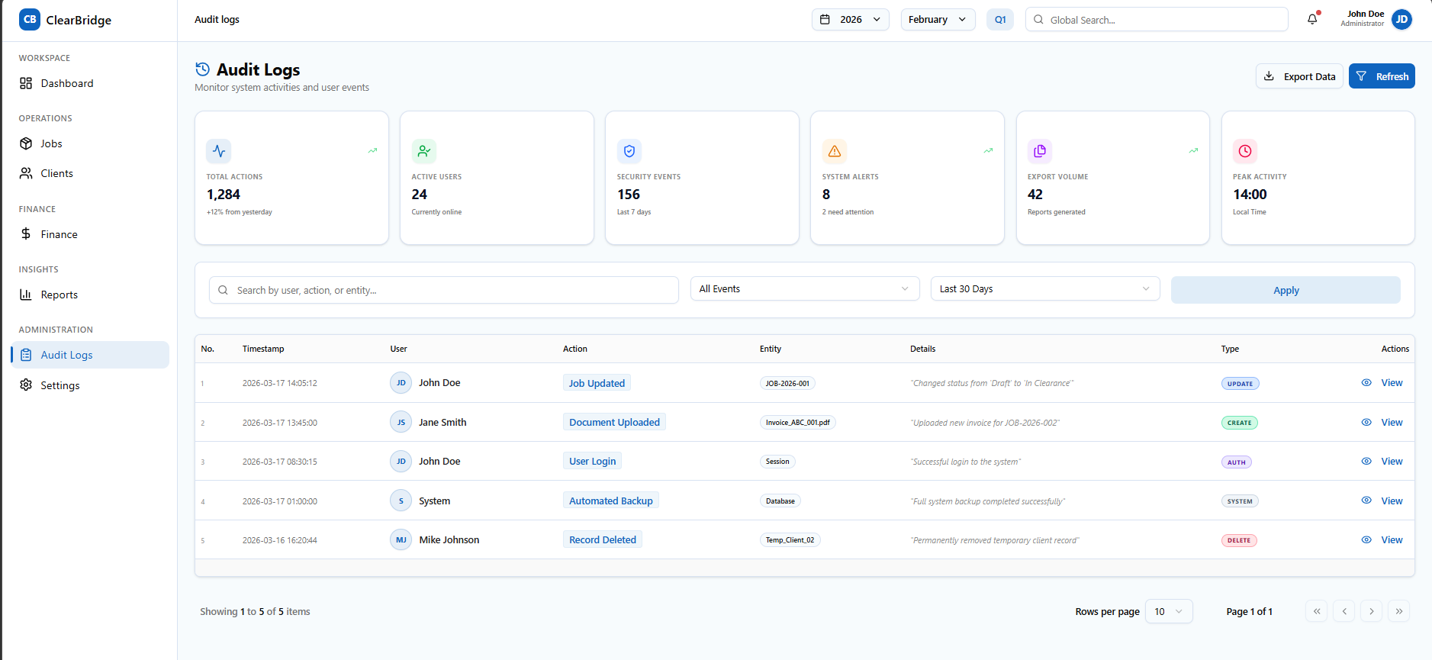Screen dimensions: 1432x660
Task: Click the DELETE type badge
Action: pyautogui.click(x=1239, y=540)
